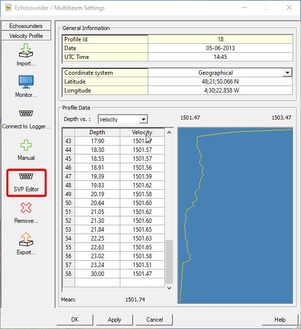Open the Depth vs. Velocity dropdown
This screenshot has height=329, width=301.
click(143, 120)
